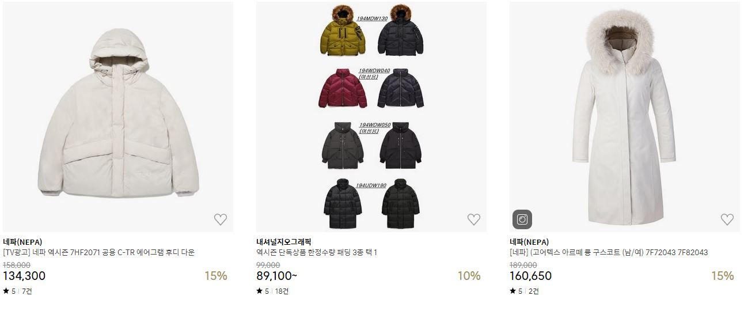Click the 89,100~ sale price
The height and width of the screenshot is (311, 744).
pos(277,276)
